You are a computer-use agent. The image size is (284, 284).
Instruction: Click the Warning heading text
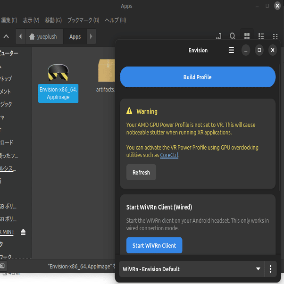(x=147, y=111)
